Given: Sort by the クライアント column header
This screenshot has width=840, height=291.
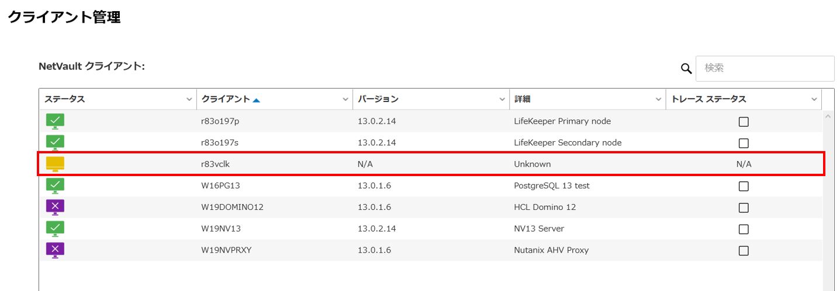Looking at the screenshot, I should point(226,99).
